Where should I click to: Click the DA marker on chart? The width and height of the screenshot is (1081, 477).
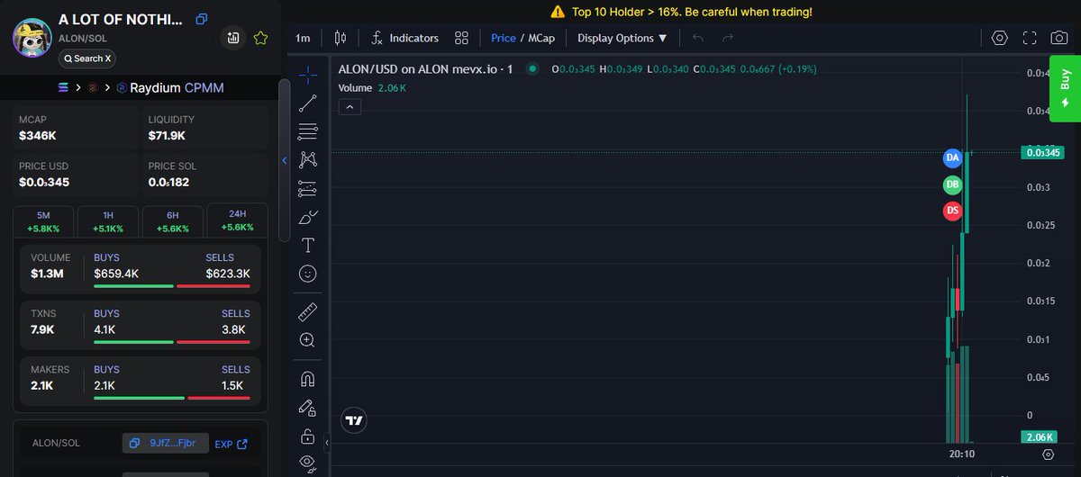pyautogui.click(x=953, y=158)
